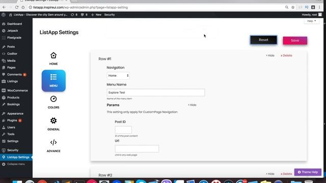Viewport: 326px width, 183px height.
Task: Delete Row #1
Action: (286, 55)
